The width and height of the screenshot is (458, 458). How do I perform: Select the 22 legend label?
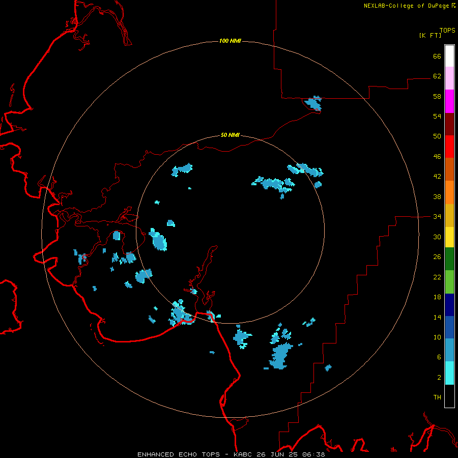tap(437, 277)
